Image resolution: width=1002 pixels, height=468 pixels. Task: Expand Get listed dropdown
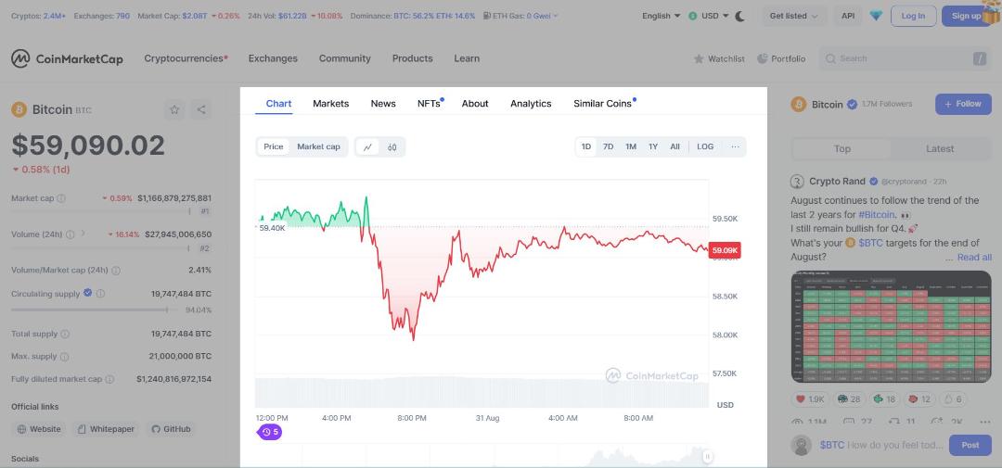tap(794, 16)
